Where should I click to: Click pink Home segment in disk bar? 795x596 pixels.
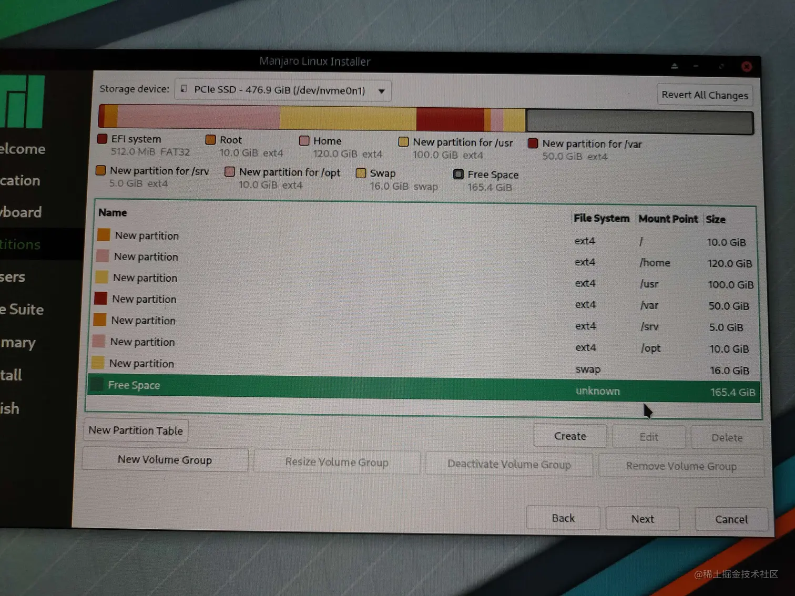point(199,117)
